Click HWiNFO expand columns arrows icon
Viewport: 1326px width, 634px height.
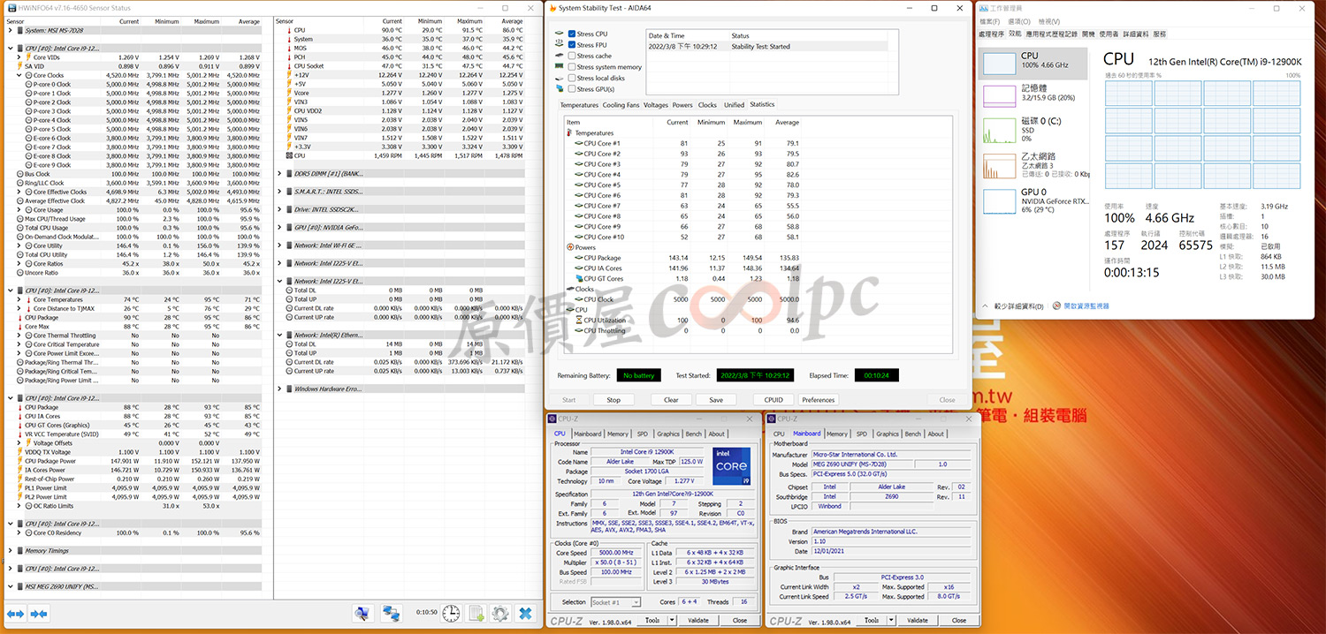[15, 613]
